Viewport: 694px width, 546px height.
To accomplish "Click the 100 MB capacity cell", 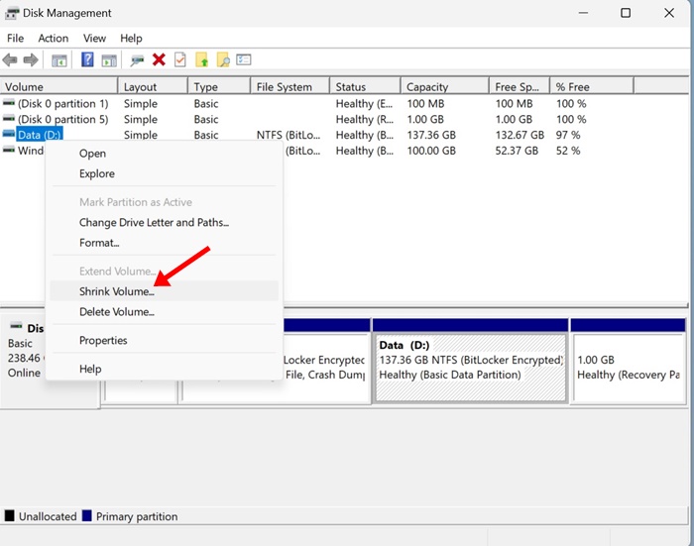I will [425, 103].
